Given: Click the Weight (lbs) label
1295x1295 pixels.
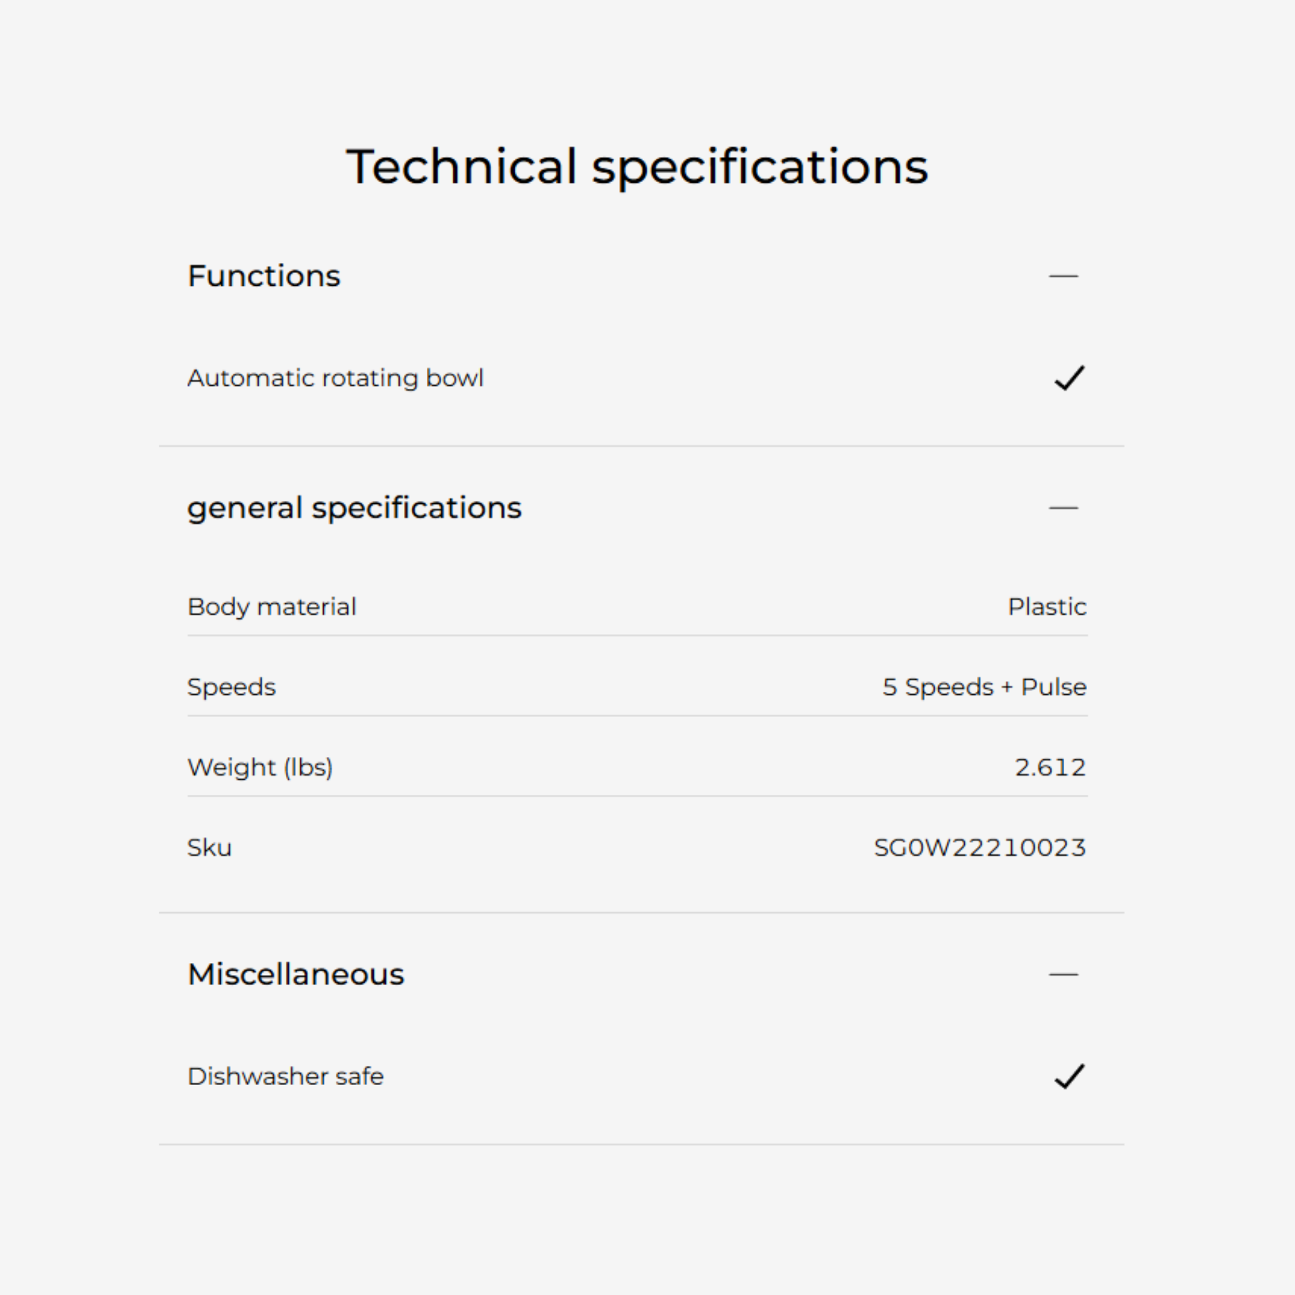Looking at the screenshot, I should click(260, 768).
